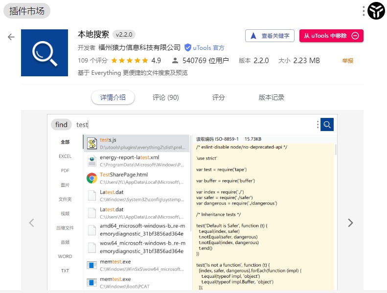Select the 详情介绍 tab
This screenshot has width=387, height=293.
pyautogui.click(x=113, y=97)
